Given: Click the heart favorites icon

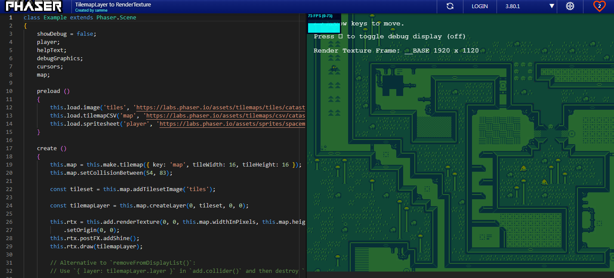Looking at the screenshot, I should [599, 6].
